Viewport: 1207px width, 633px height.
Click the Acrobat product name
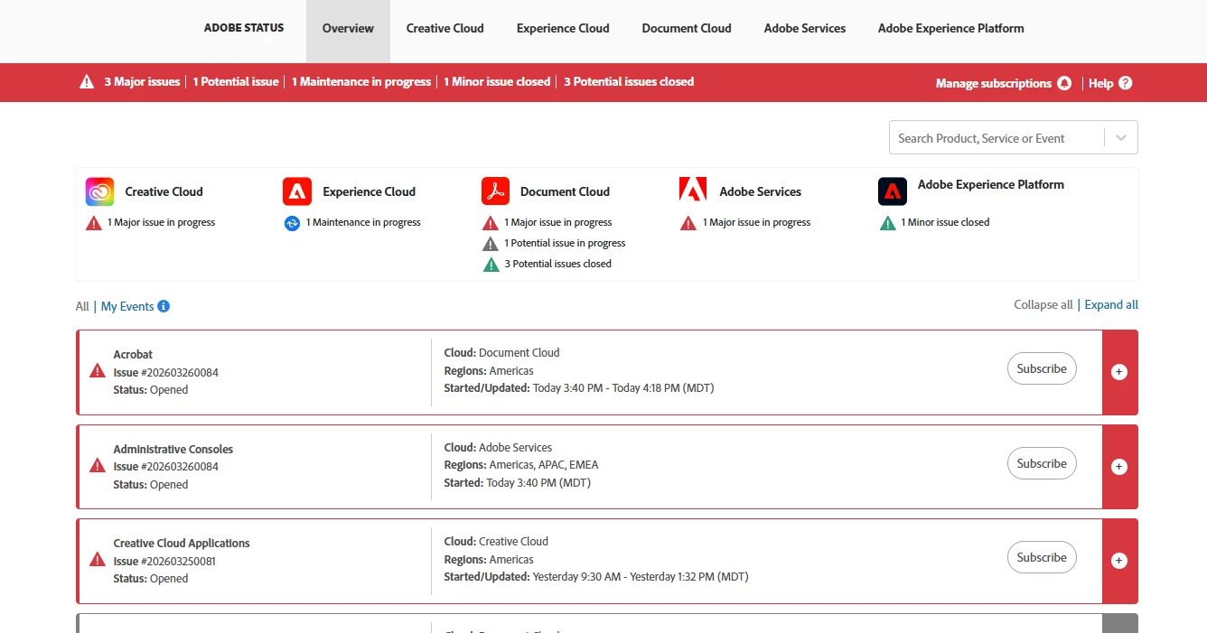133,354
